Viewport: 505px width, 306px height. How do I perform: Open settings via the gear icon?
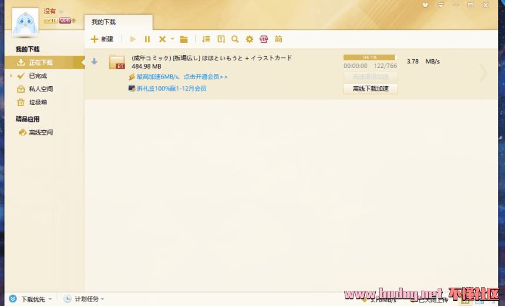click(x=250, y=39)
